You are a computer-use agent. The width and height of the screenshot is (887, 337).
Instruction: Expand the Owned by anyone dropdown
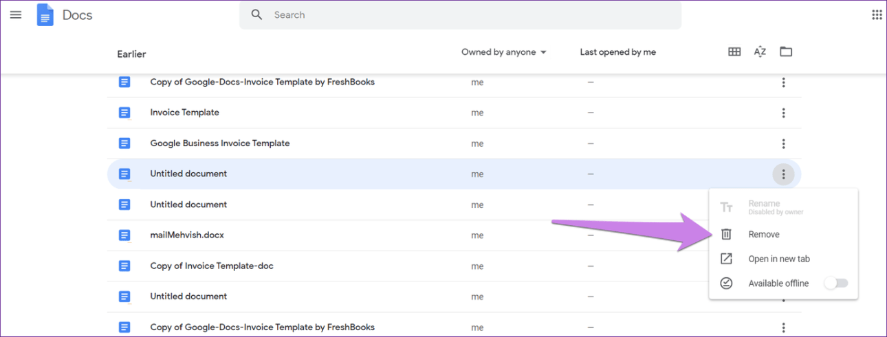tap(504, 52)
